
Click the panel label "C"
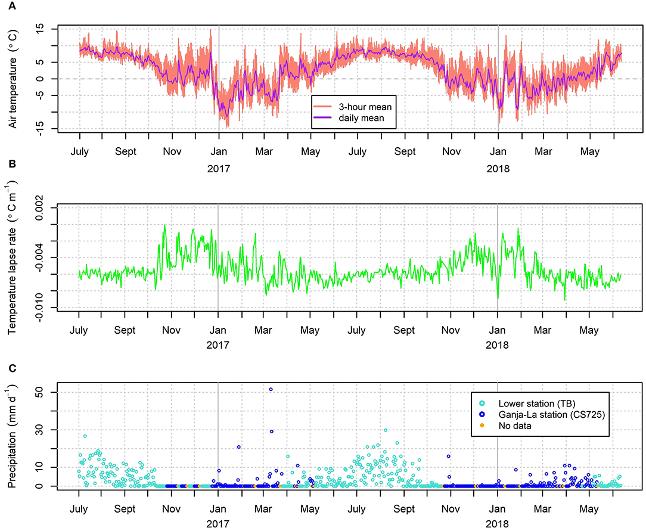pos(13,368)
